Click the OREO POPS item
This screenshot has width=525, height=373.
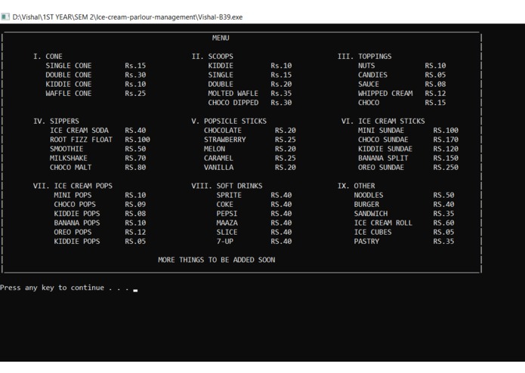pos(73,232)
